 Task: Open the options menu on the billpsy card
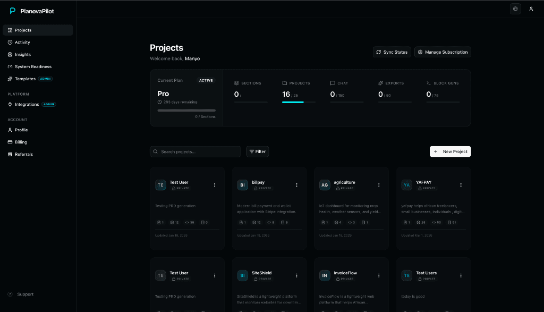(x=296, y=185)
